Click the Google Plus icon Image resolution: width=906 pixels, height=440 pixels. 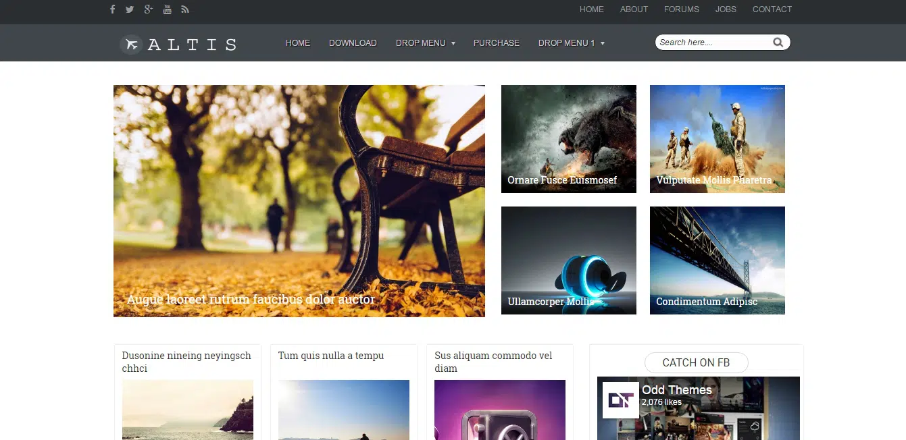(x=149, y=9)
